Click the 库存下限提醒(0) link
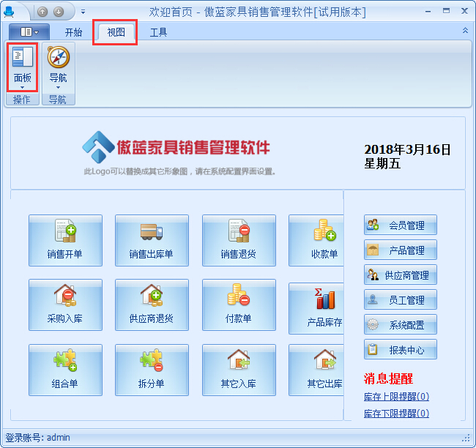The height and width of the screenshot is (448, 476). (396, 413)
